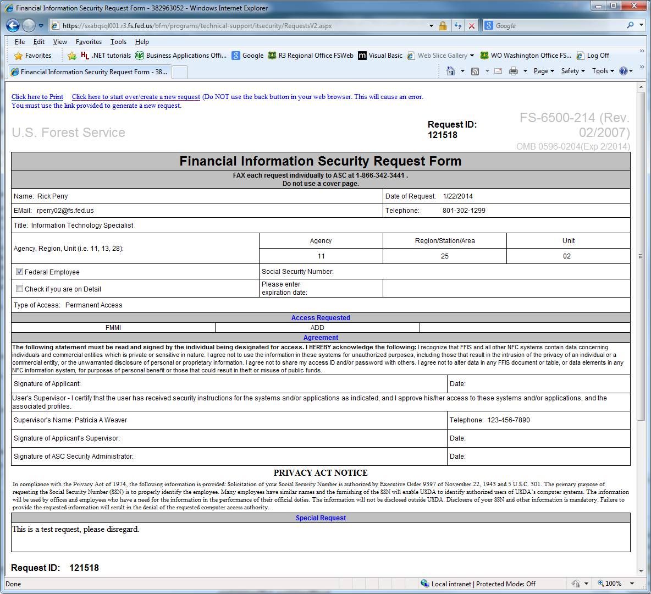The height and width of the screenshot is (594, 651).
Task: Click the Internet Explorer title bar icon
Action: point(9,8)
